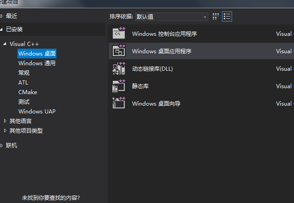Switch to small icons grid view

216,17
